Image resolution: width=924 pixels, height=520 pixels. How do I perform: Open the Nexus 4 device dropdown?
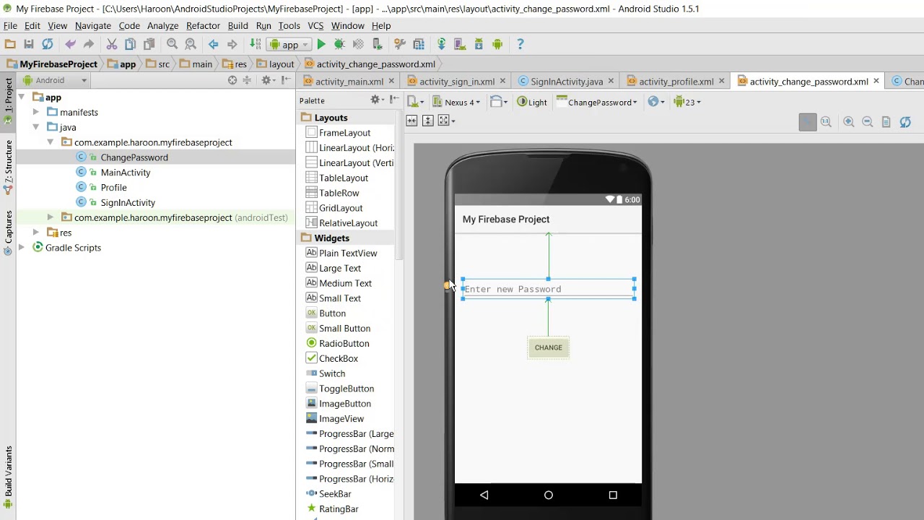(x=457, y=102)
